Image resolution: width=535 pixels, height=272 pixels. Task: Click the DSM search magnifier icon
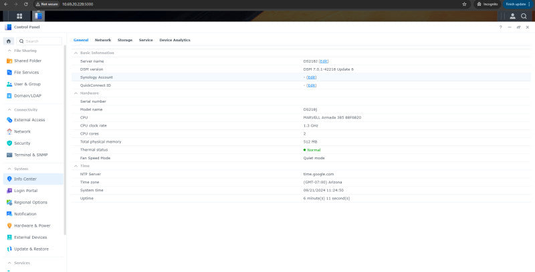pos(524,16)
